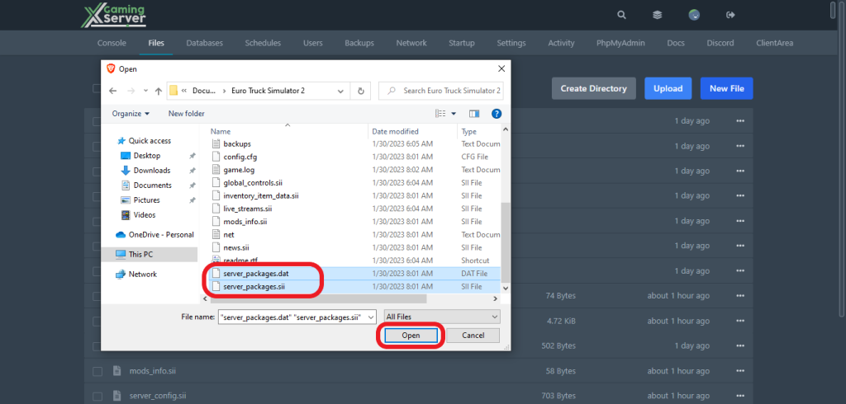Open the Schedules tab
This screenshot has width=846, height=404.
(x=263, y=43)
